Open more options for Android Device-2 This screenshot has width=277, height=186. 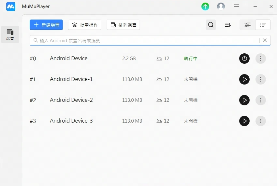click(261, 100)
